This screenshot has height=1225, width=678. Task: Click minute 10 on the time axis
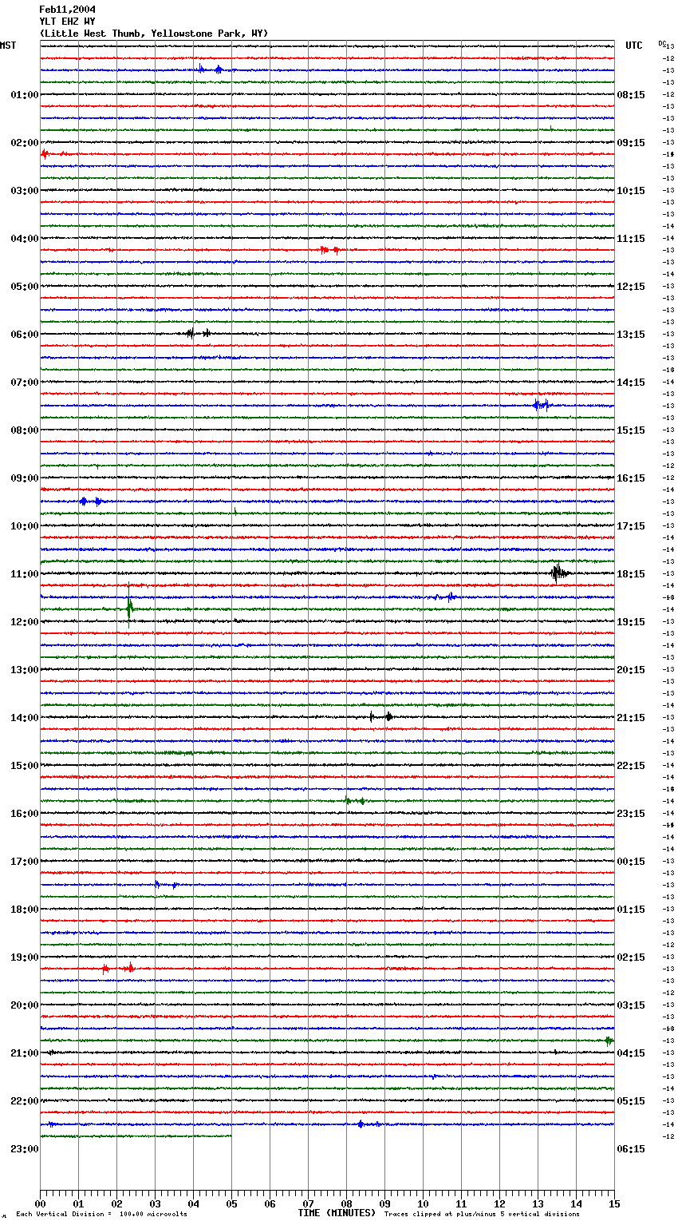(x=423, y=1203)
